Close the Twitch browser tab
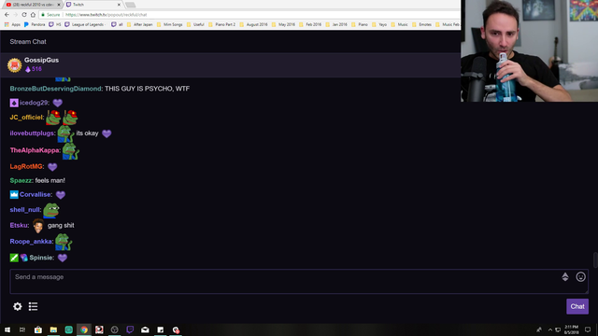598x336 pixels. click(119, 5)
